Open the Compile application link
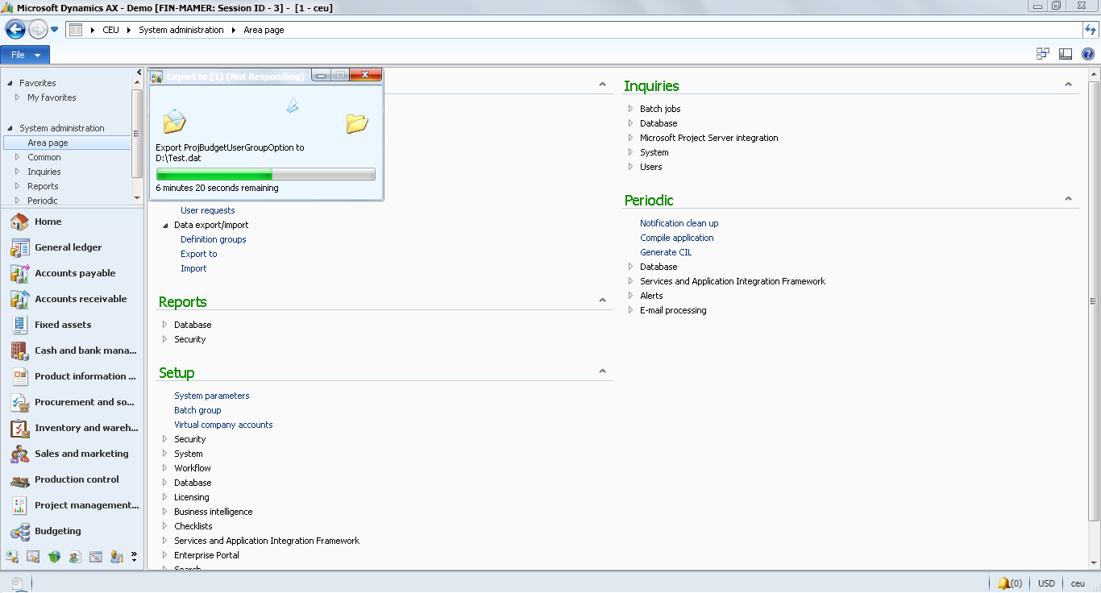1101x593 pixels. [677, 238]
